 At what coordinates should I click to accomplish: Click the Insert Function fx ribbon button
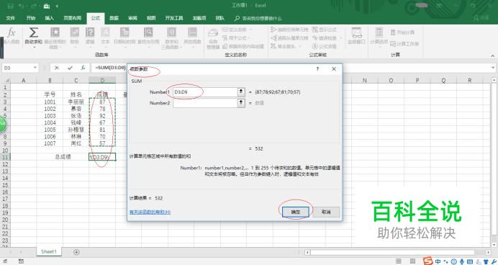click(12, 35)
